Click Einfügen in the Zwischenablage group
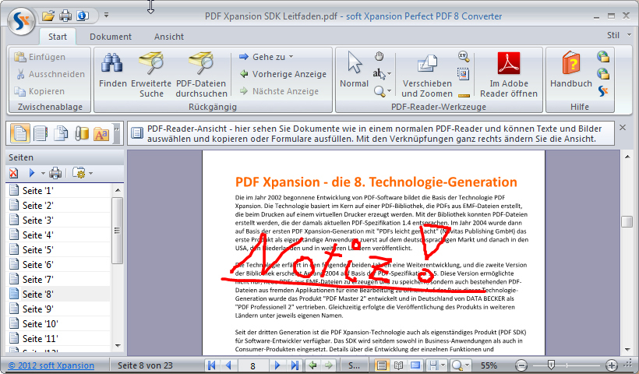639x374 pixels. (40, 57)
